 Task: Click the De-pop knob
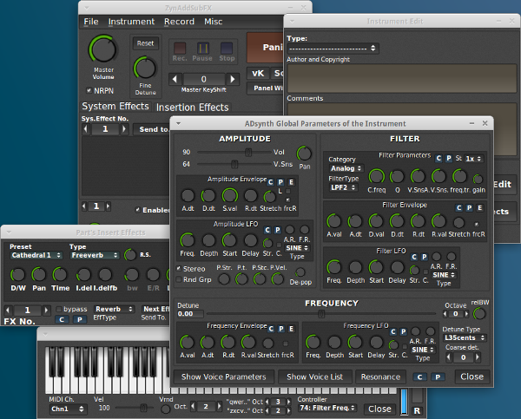300,272
